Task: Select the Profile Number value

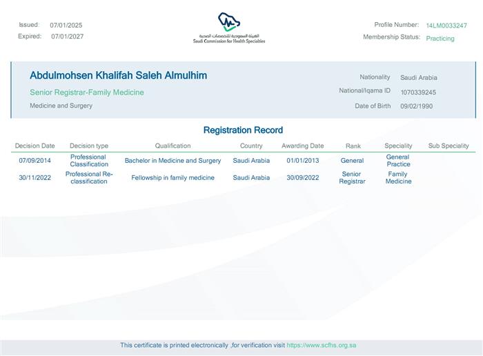Action: click(446, 26)
